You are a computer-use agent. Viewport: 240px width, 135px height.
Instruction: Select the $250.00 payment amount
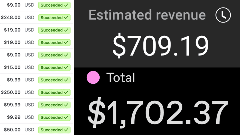11,92
